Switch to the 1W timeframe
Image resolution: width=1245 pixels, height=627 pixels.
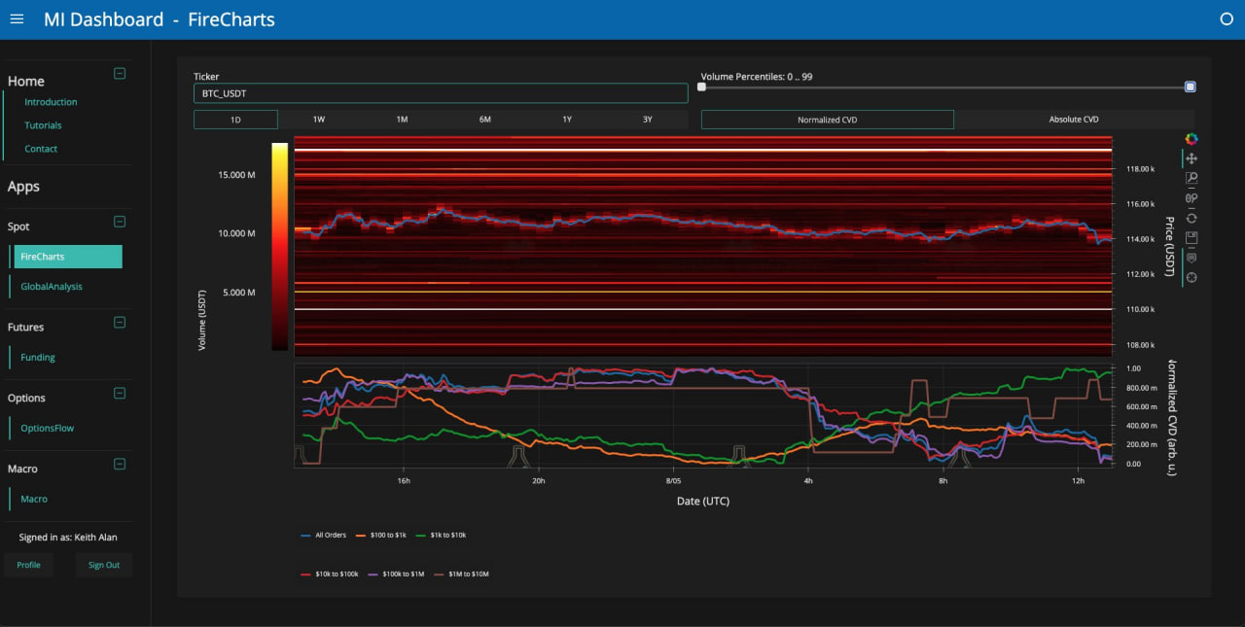coord(319,120)
